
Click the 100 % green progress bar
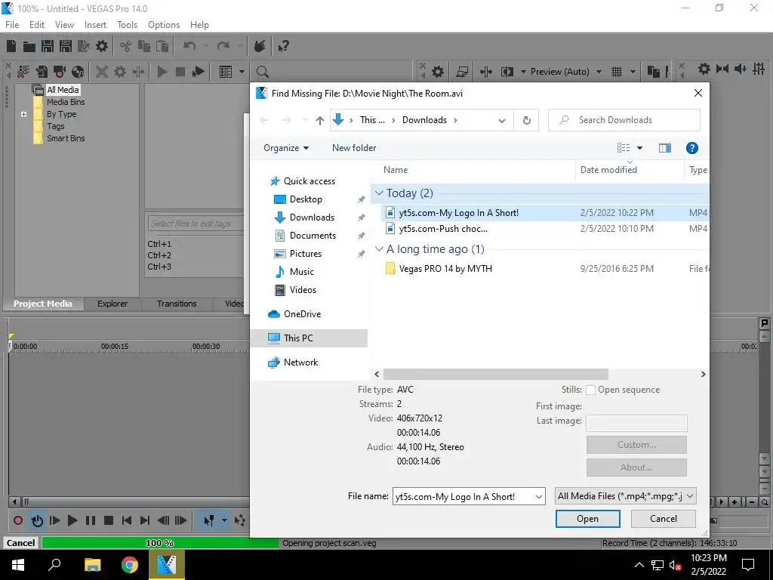160,543
